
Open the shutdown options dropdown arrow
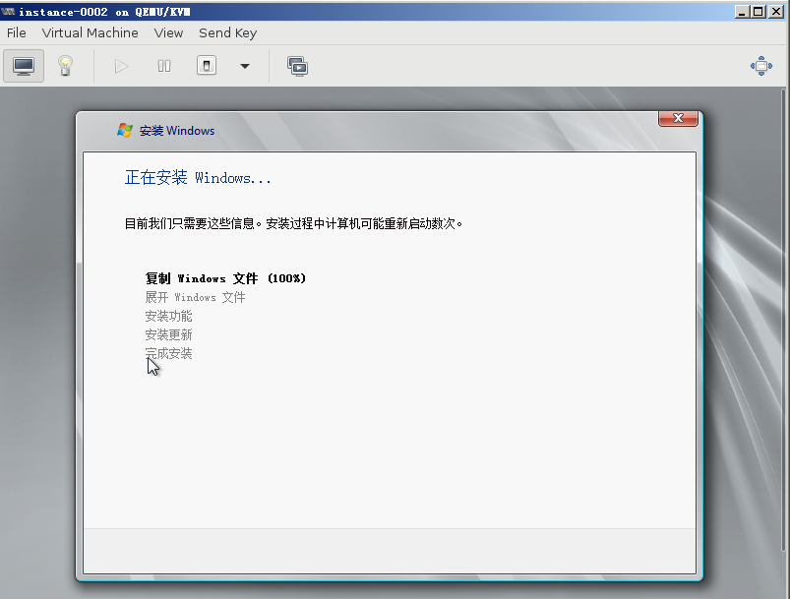245,66
